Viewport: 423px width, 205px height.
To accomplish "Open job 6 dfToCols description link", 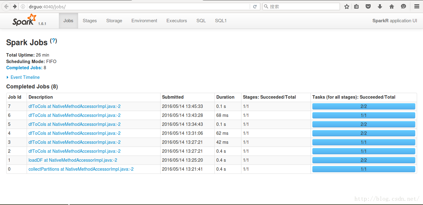I will pyautogui.click(x=74, y=115).
